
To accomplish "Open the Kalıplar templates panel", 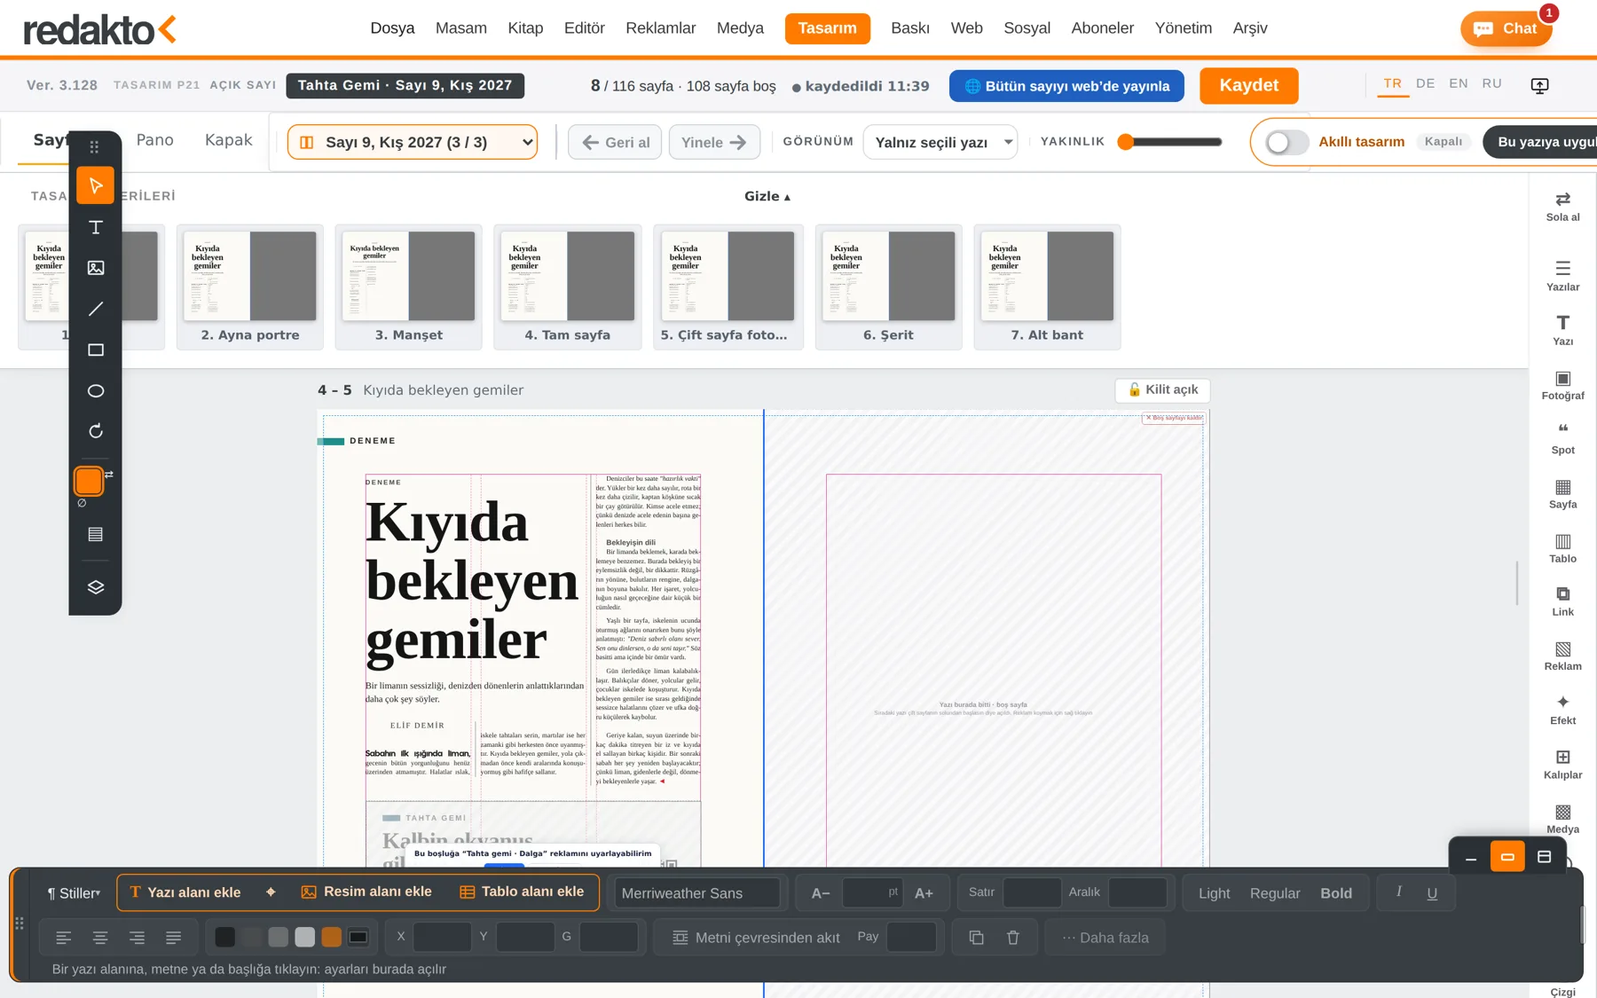I will click(x=1562, y=764).
